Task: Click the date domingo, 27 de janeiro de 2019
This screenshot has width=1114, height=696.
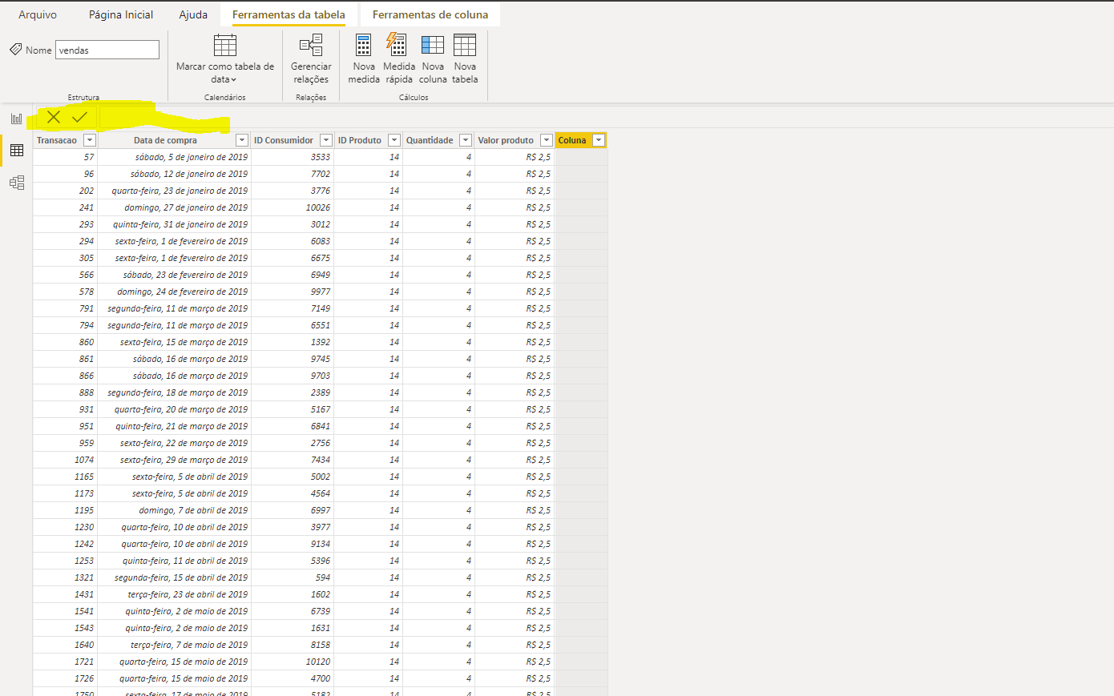Action: click(174, 207)
